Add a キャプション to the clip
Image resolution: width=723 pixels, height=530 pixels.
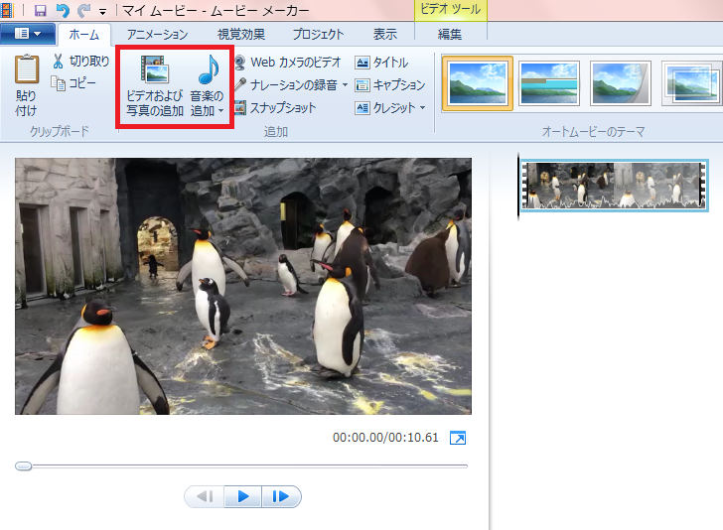point(390,84)
